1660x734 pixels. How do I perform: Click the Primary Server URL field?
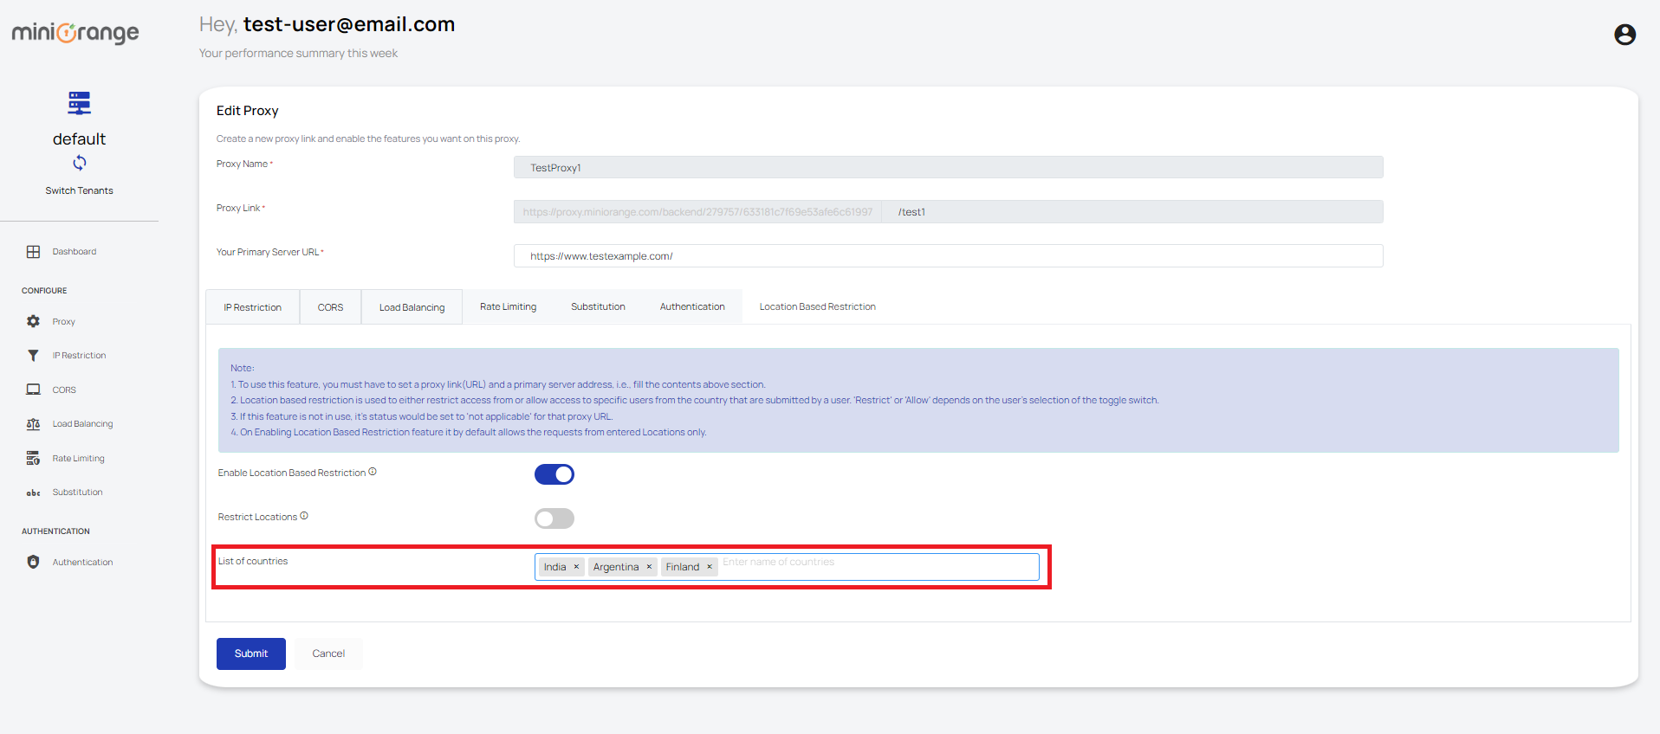click(x=949, y=255)
